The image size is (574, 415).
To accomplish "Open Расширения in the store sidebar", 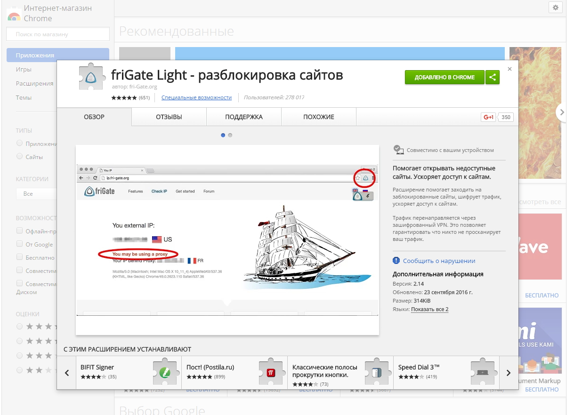I will pyautogui.click(x=34, y=83).
